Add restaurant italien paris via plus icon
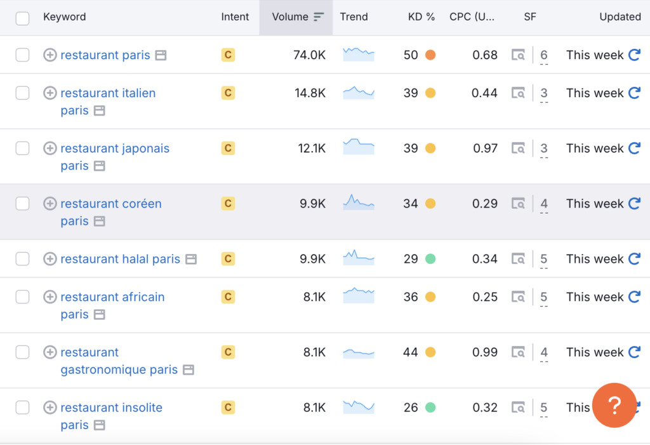Screen dimensions: 650x445 [x=50, y=93]
